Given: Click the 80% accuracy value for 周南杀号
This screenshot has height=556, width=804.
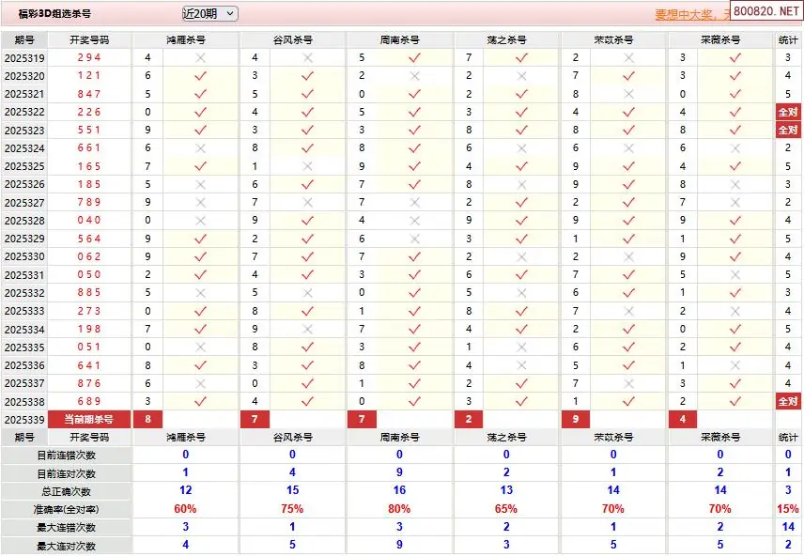Looking at the screenshot, I should (x=399, y=509).
